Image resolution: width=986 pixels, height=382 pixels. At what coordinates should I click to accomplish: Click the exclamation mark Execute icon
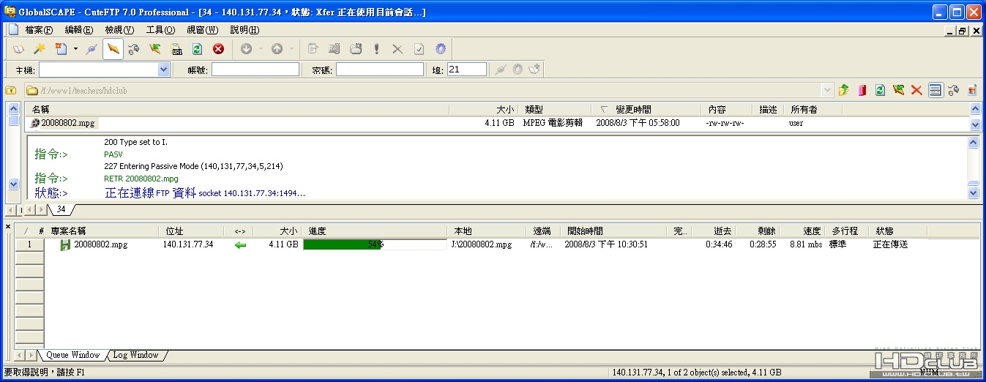(x=376, y=49)
